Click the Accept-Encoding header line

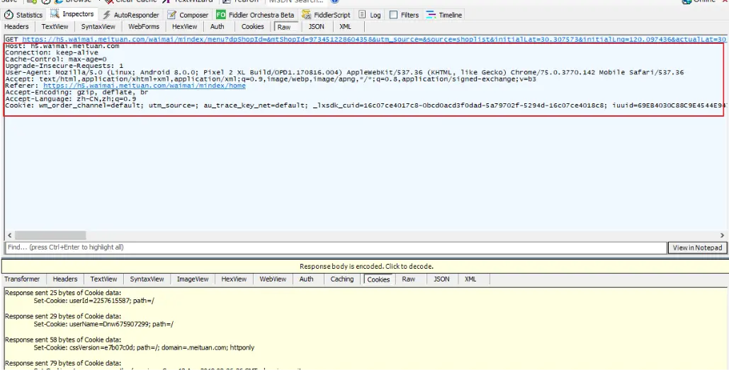click(77, 92)
